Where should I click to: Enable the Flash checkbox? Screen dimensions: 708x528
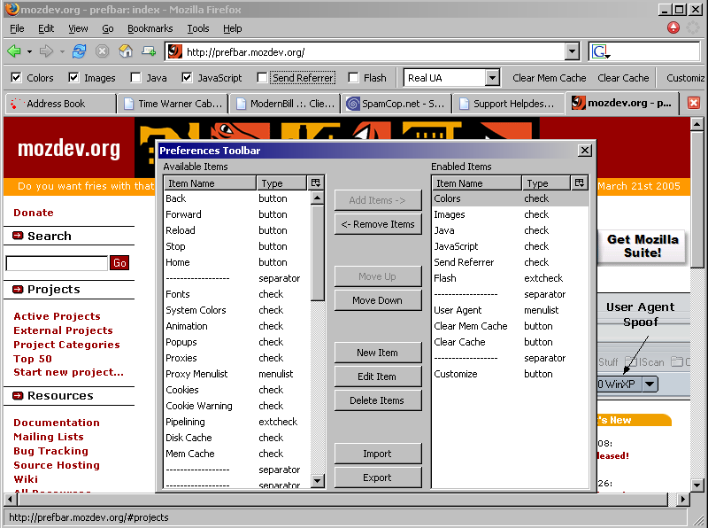click(x=353, y=78)
